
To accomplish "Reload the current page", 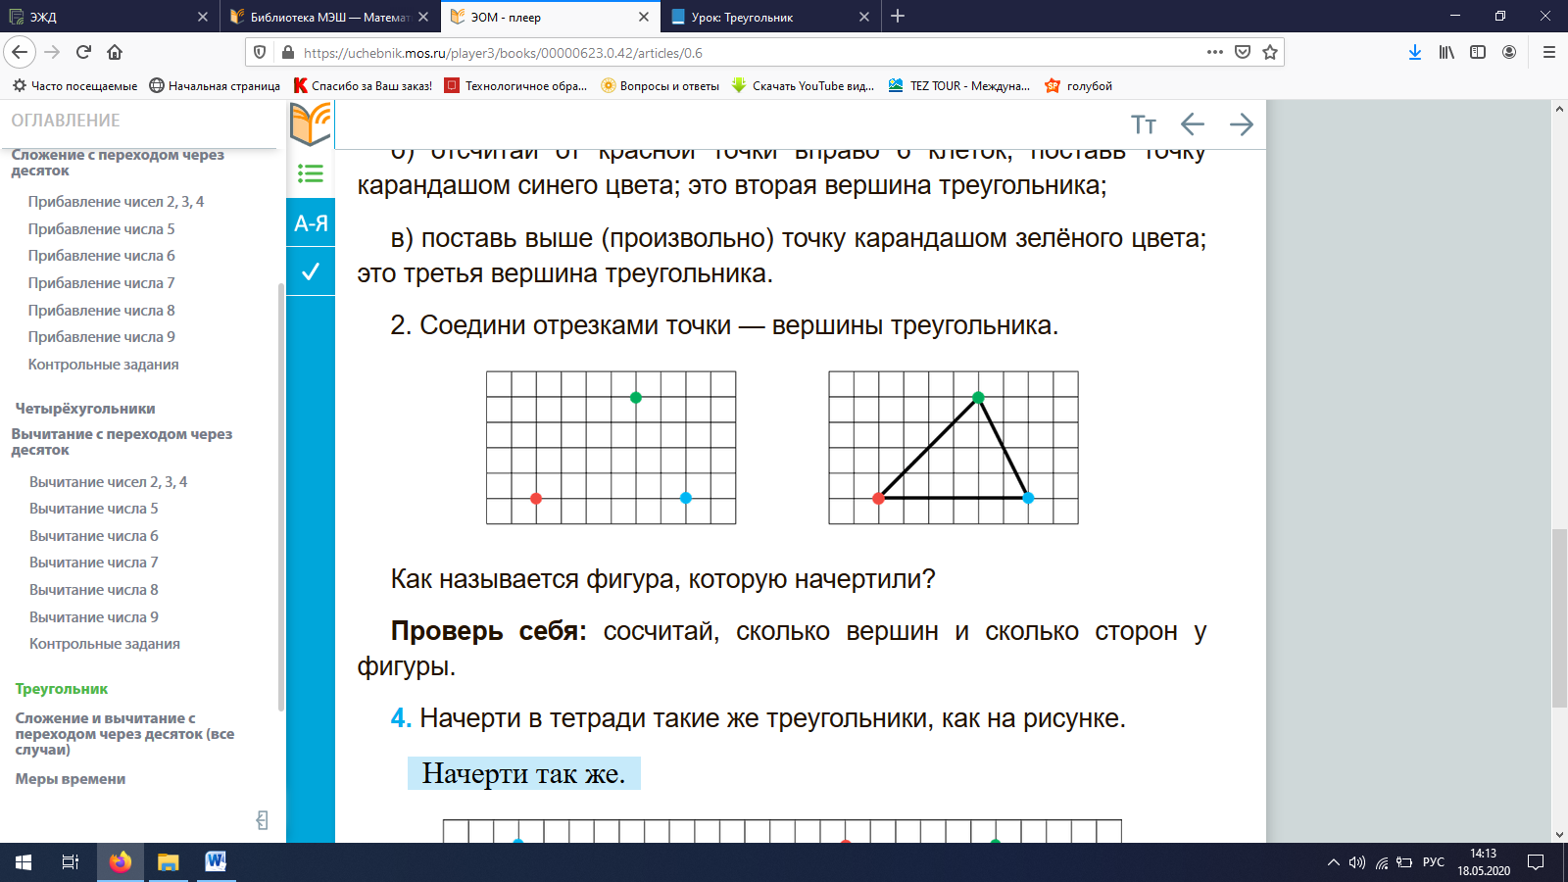I will coord(84,52).
